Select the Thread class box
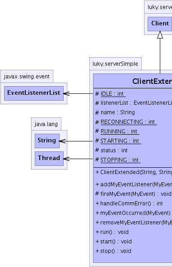This screenshot has height=267, width=172. coord(49,159)
